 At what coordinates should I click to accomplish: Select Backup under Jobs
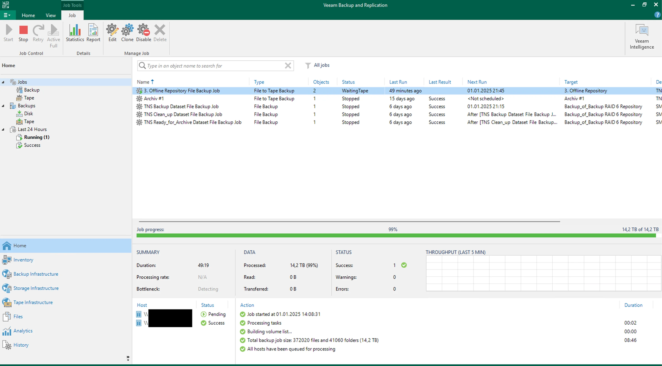(32, 90)
